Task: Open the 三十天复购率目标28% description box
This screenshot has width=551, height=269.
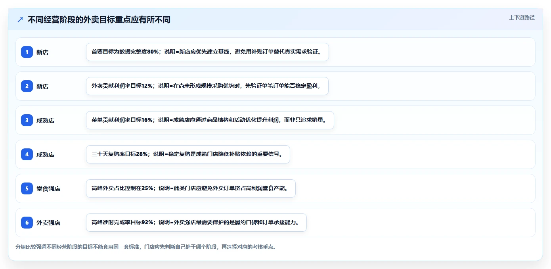Action: (x=188, y=154)
